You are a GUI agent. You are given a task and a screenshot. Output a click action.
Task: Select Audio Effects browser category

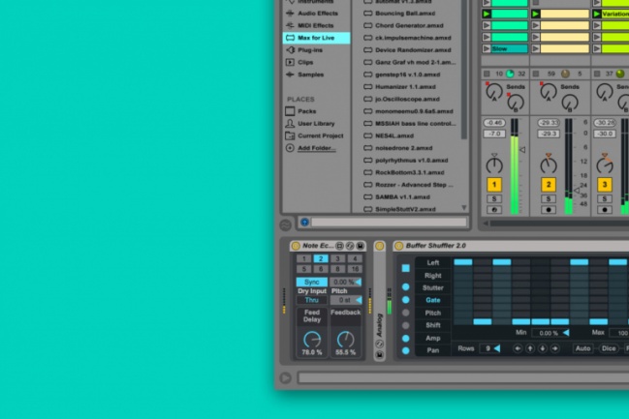point(317,14)
